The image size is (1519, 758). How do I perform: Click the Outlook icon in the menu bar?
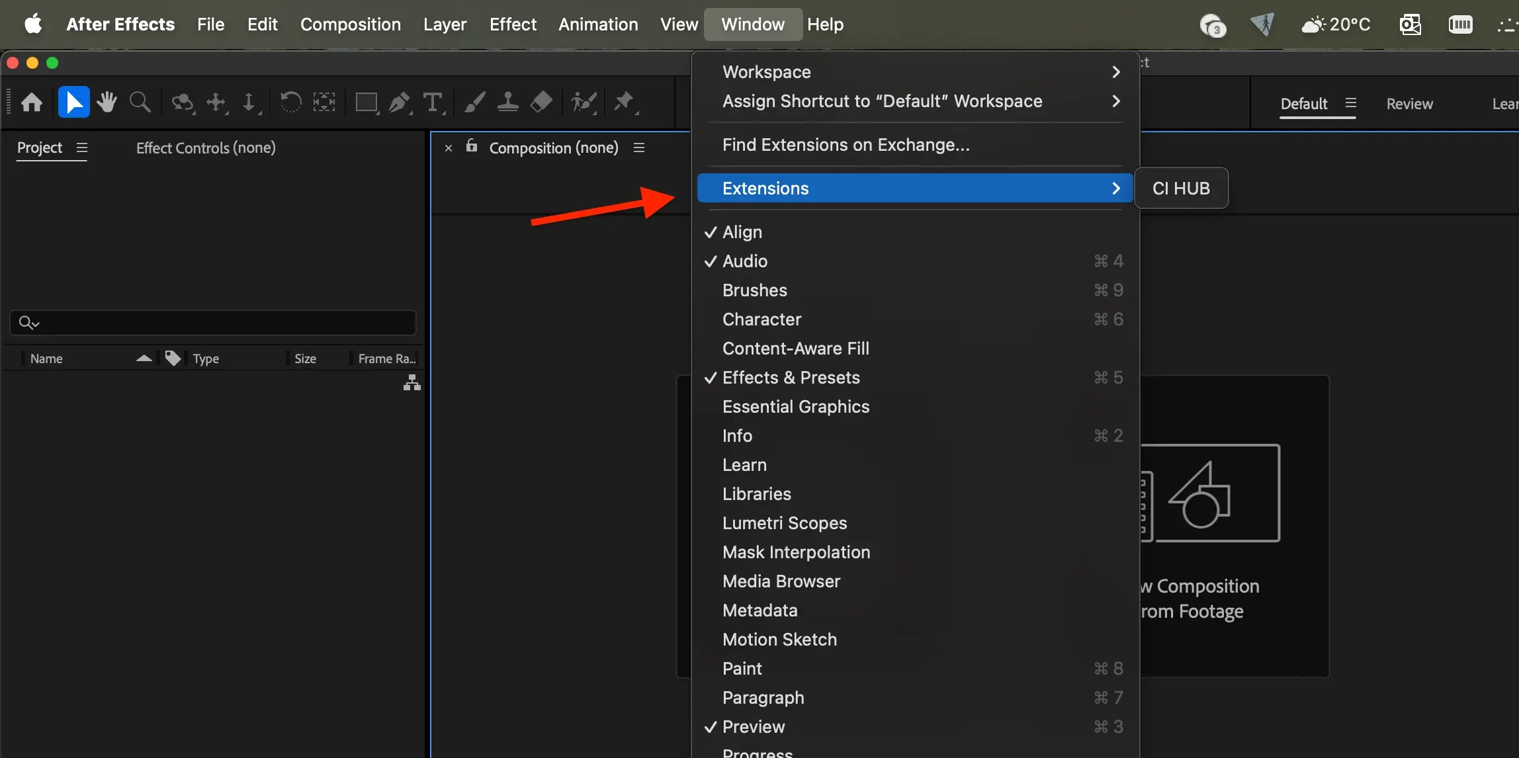(1410, 24)
